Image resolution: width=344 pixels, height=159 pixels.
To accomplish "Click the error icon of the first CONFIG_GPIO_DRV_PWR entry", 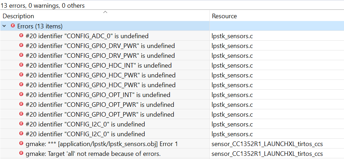I will [x=21, y=46].
